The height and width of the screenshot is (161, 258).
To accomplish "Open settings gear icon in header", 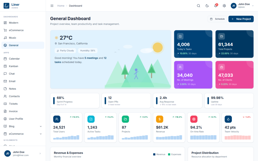I will (224, 6).
